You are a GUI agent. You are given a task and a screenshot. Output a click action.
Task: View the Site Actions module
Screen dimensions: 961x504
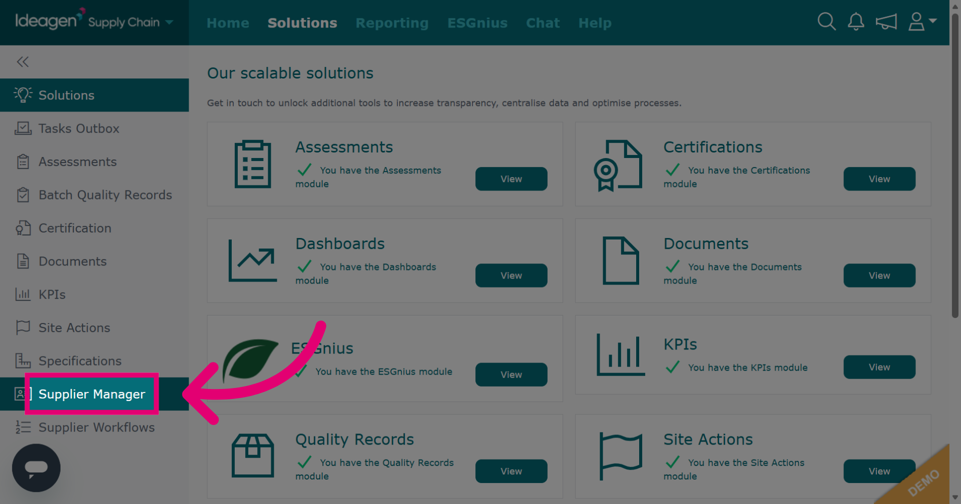click(x=879, y=471)
